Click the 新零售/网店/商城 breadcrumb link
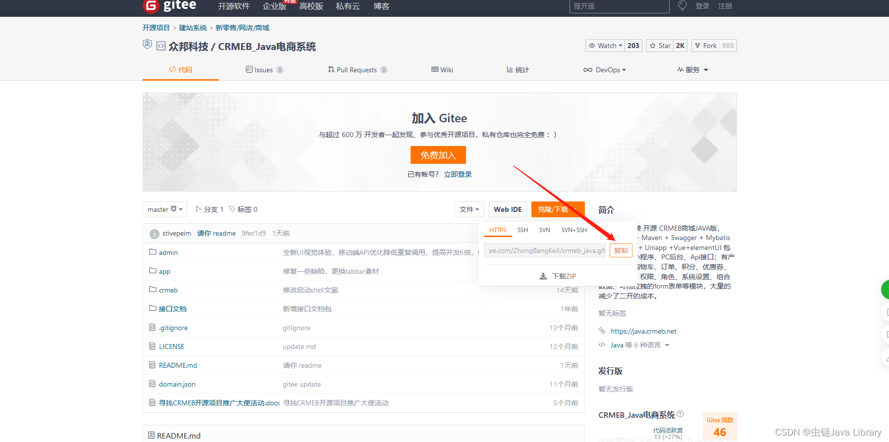Image resolution: width=889 pixels, height=442 pixels. pyautogui.click(x=242, y=28)
